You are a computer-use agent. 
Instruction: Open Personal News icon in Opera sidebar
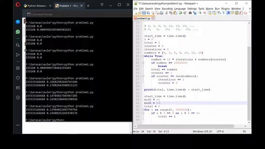pyautogui.click(x=18, y=88)
